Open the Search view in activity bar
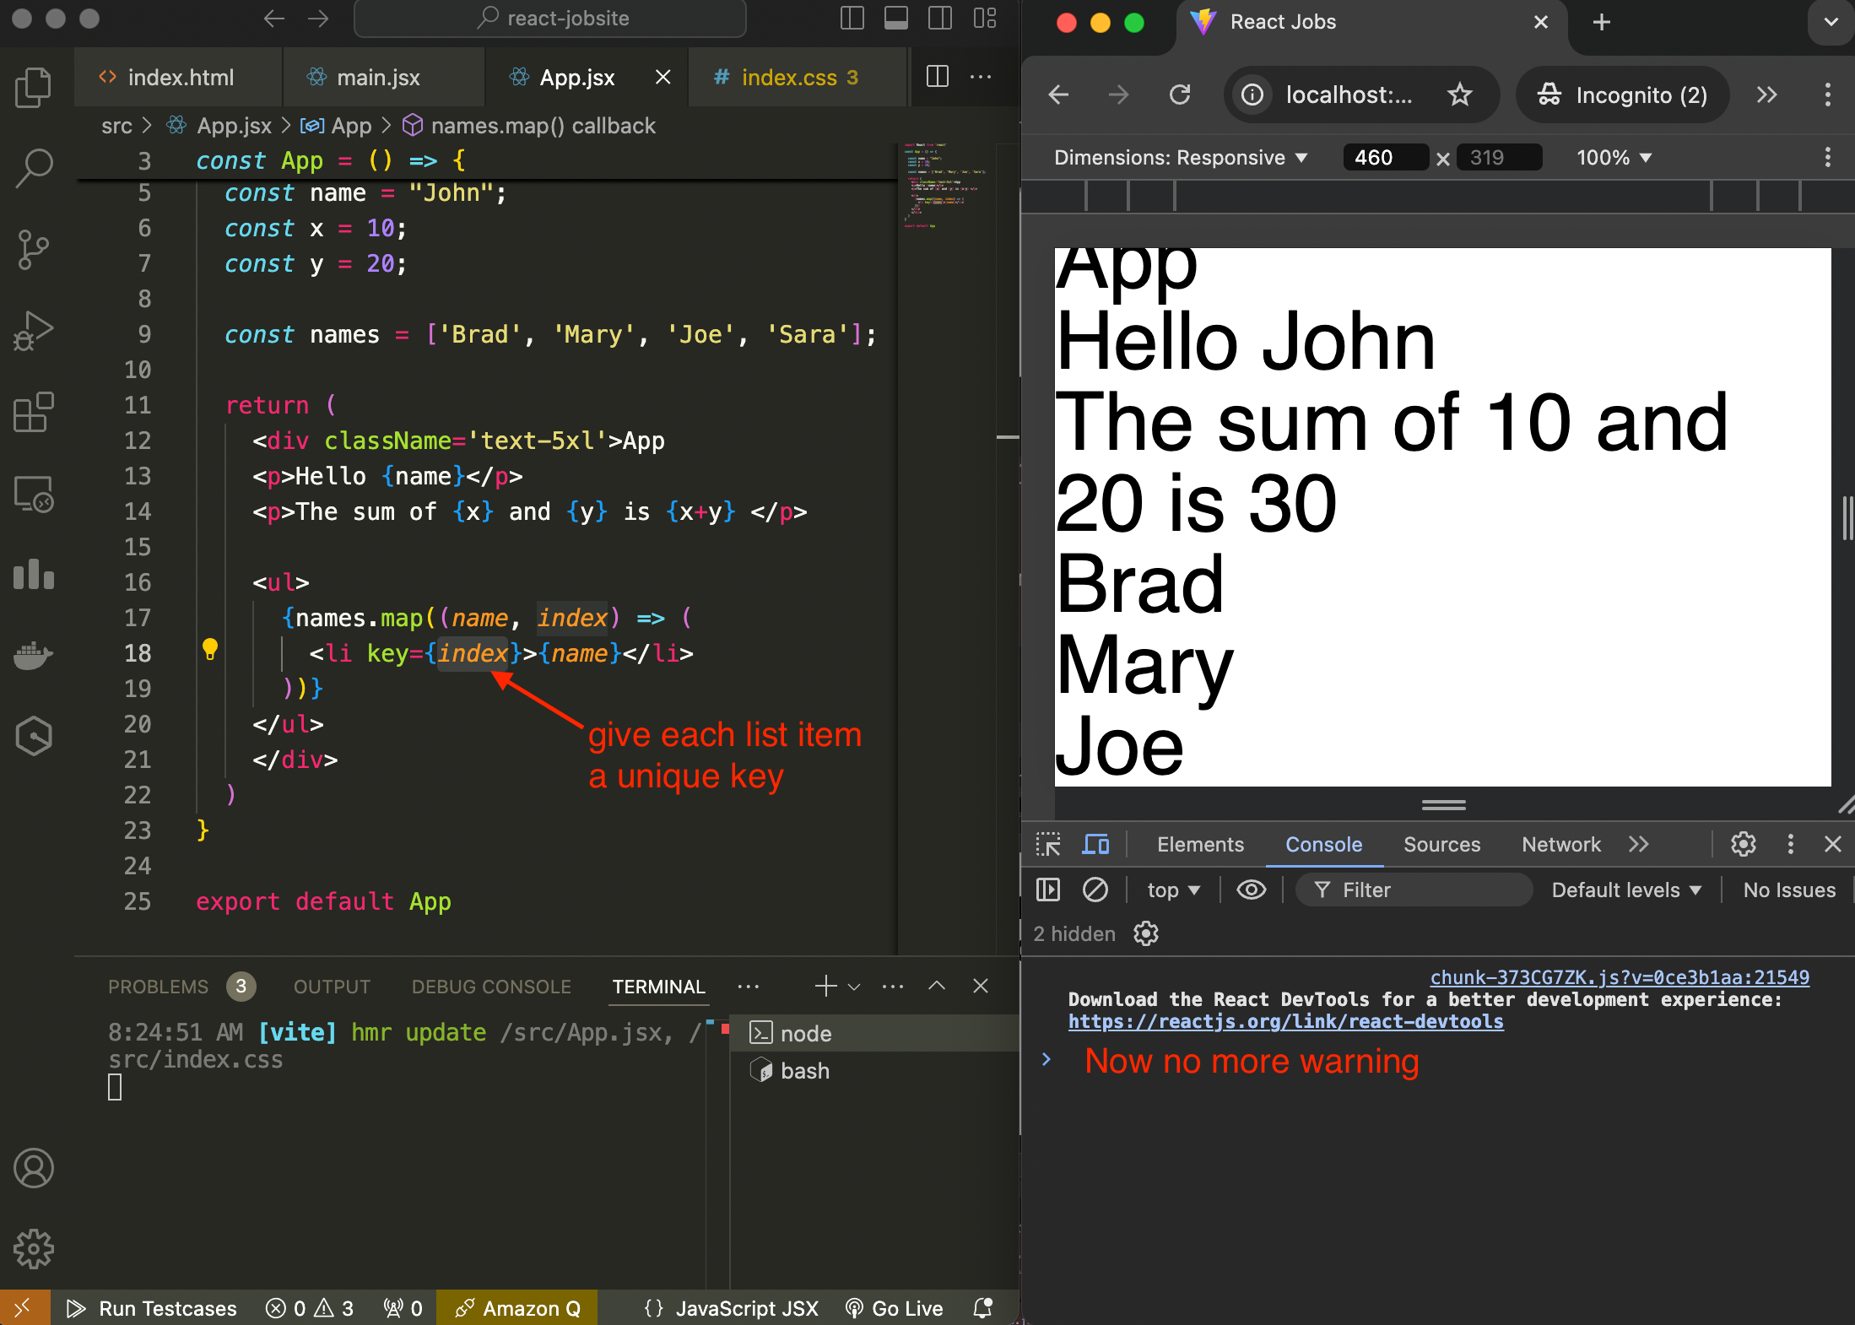 click(x=34, y=168)
